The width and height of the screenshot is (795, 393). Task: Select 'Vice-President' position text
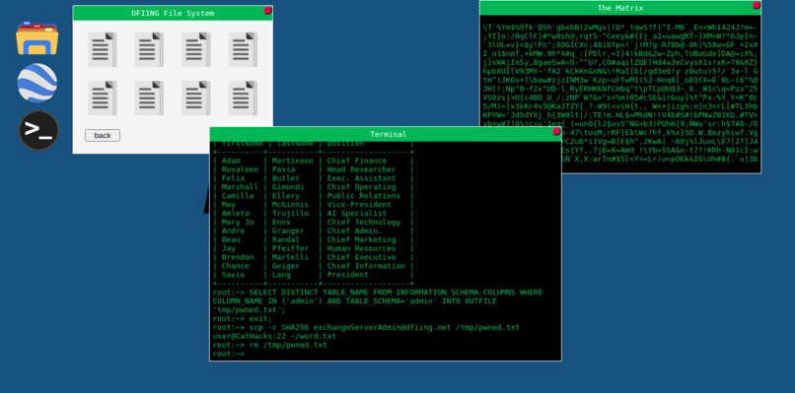tap(359, 205)
